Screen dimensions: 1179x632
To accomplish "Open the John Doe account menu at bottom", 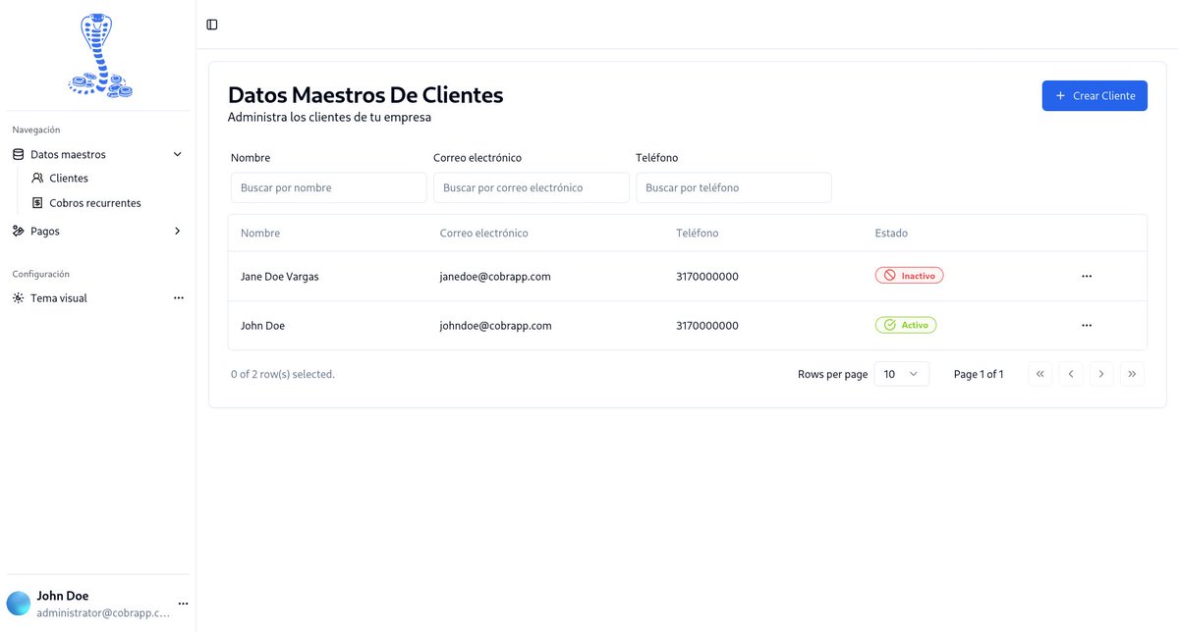I will tap(183, 603).
